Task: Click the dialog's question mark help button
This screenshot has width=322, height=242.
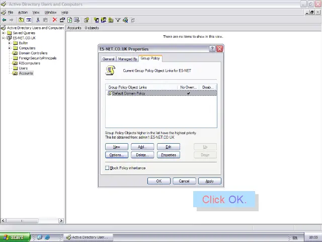Action: coord(212,49)
